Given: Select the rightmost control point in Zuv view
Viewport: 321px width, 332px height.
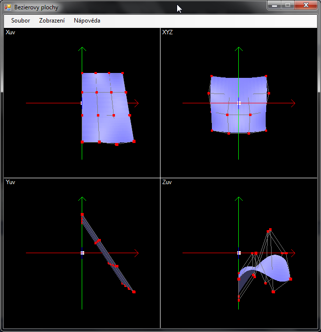Looking at the screenshot, I should pos(291,279).
